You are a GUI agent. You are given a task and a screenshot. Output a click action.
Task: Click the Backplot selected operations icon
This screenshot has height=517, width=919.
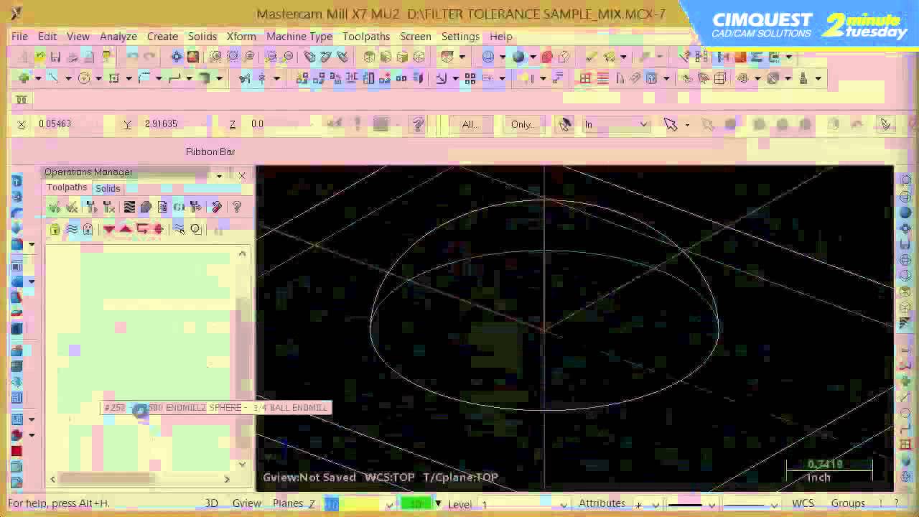tap(129, 208)
